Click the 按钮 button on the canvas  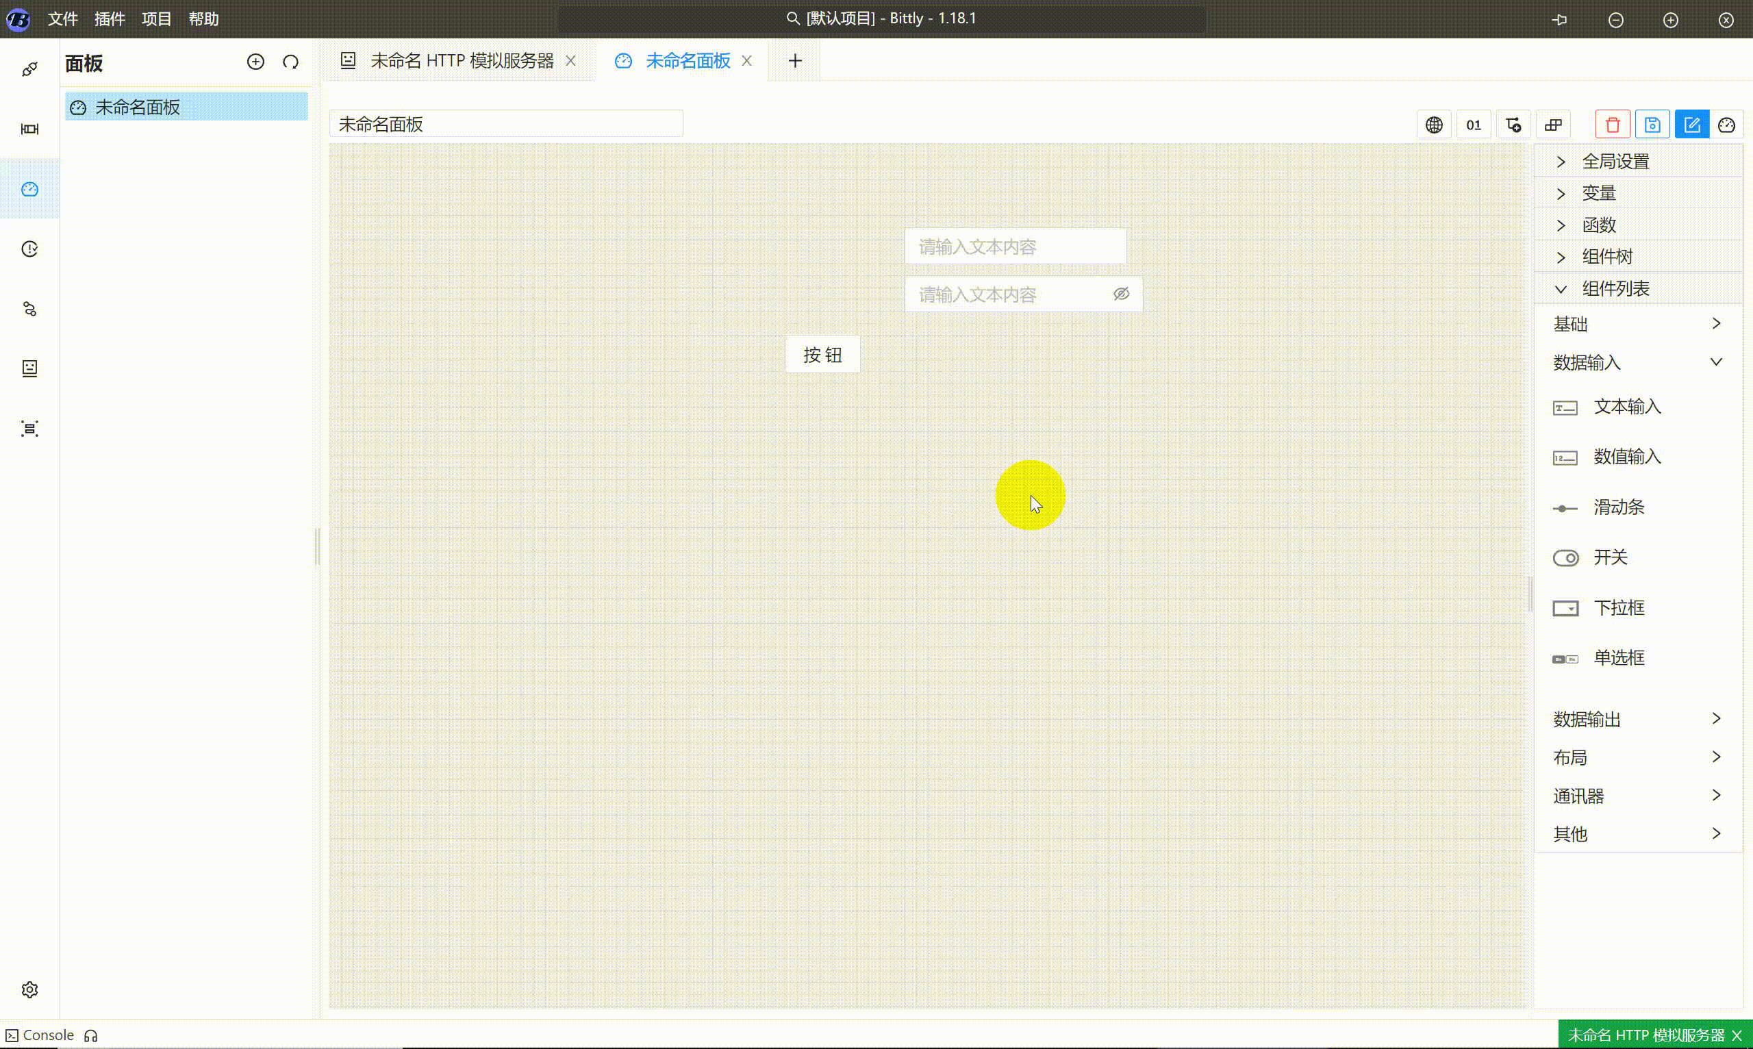coord(822,354)
